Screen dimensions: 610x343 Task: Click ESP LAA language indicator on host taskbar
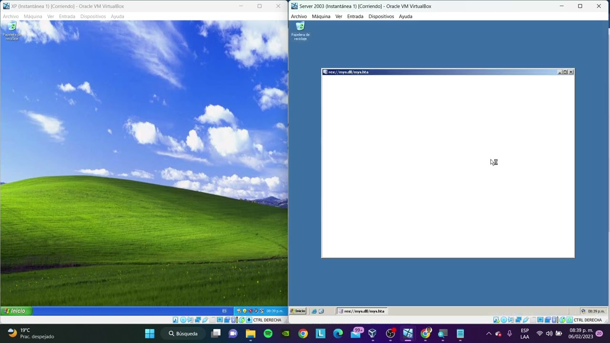tap(525, 333)
